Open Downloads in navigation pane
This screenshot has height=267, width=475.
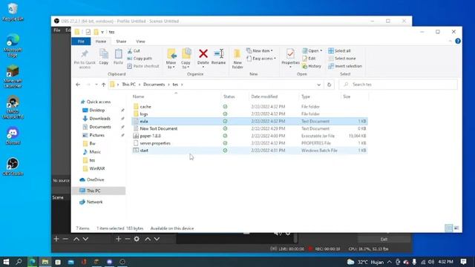[99, 119]
